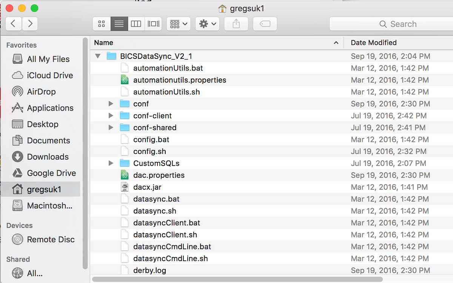453x283 pixels.
Task: Open the Arrange items dropdown
Action: click(x=179, y=24)
